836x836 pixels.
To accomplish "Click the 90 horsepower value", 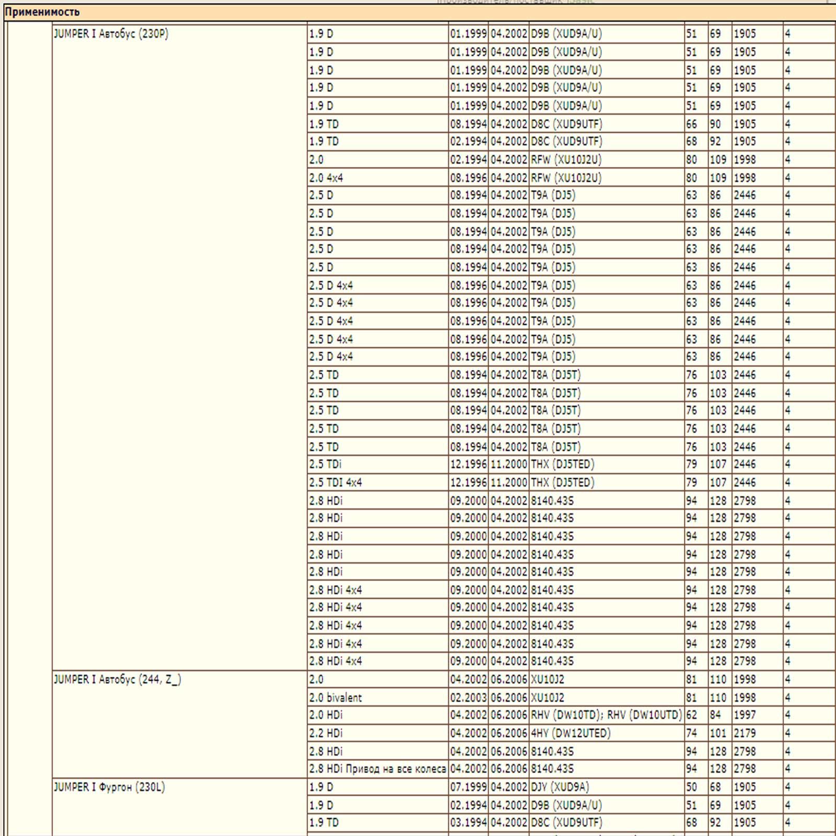I will click(x=720, y=124).
